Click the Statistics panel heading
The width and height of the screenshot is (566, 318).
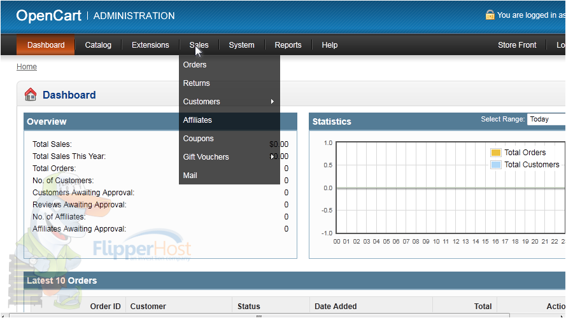click(x=332, y=121)
